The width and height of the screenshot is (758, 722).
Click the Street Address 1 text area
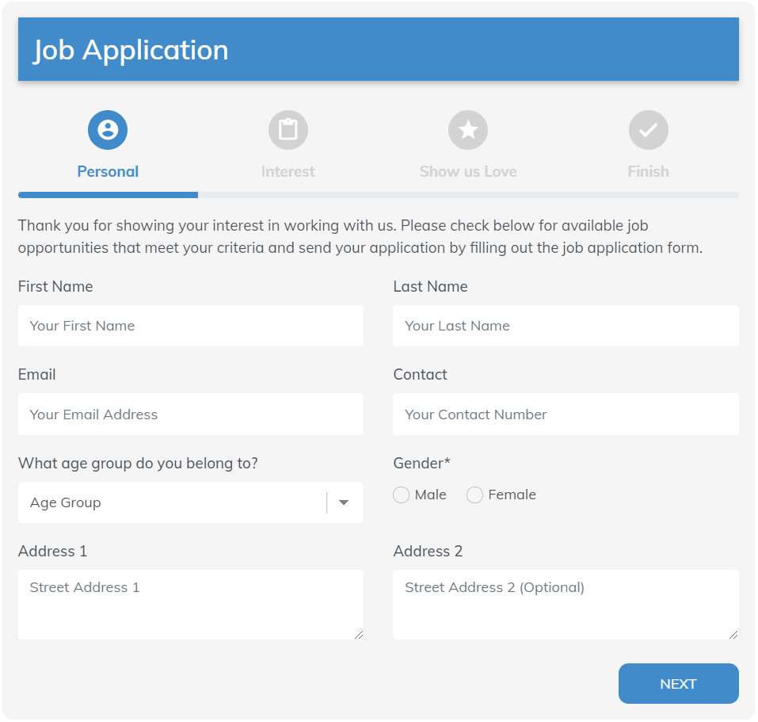point(190,604)
